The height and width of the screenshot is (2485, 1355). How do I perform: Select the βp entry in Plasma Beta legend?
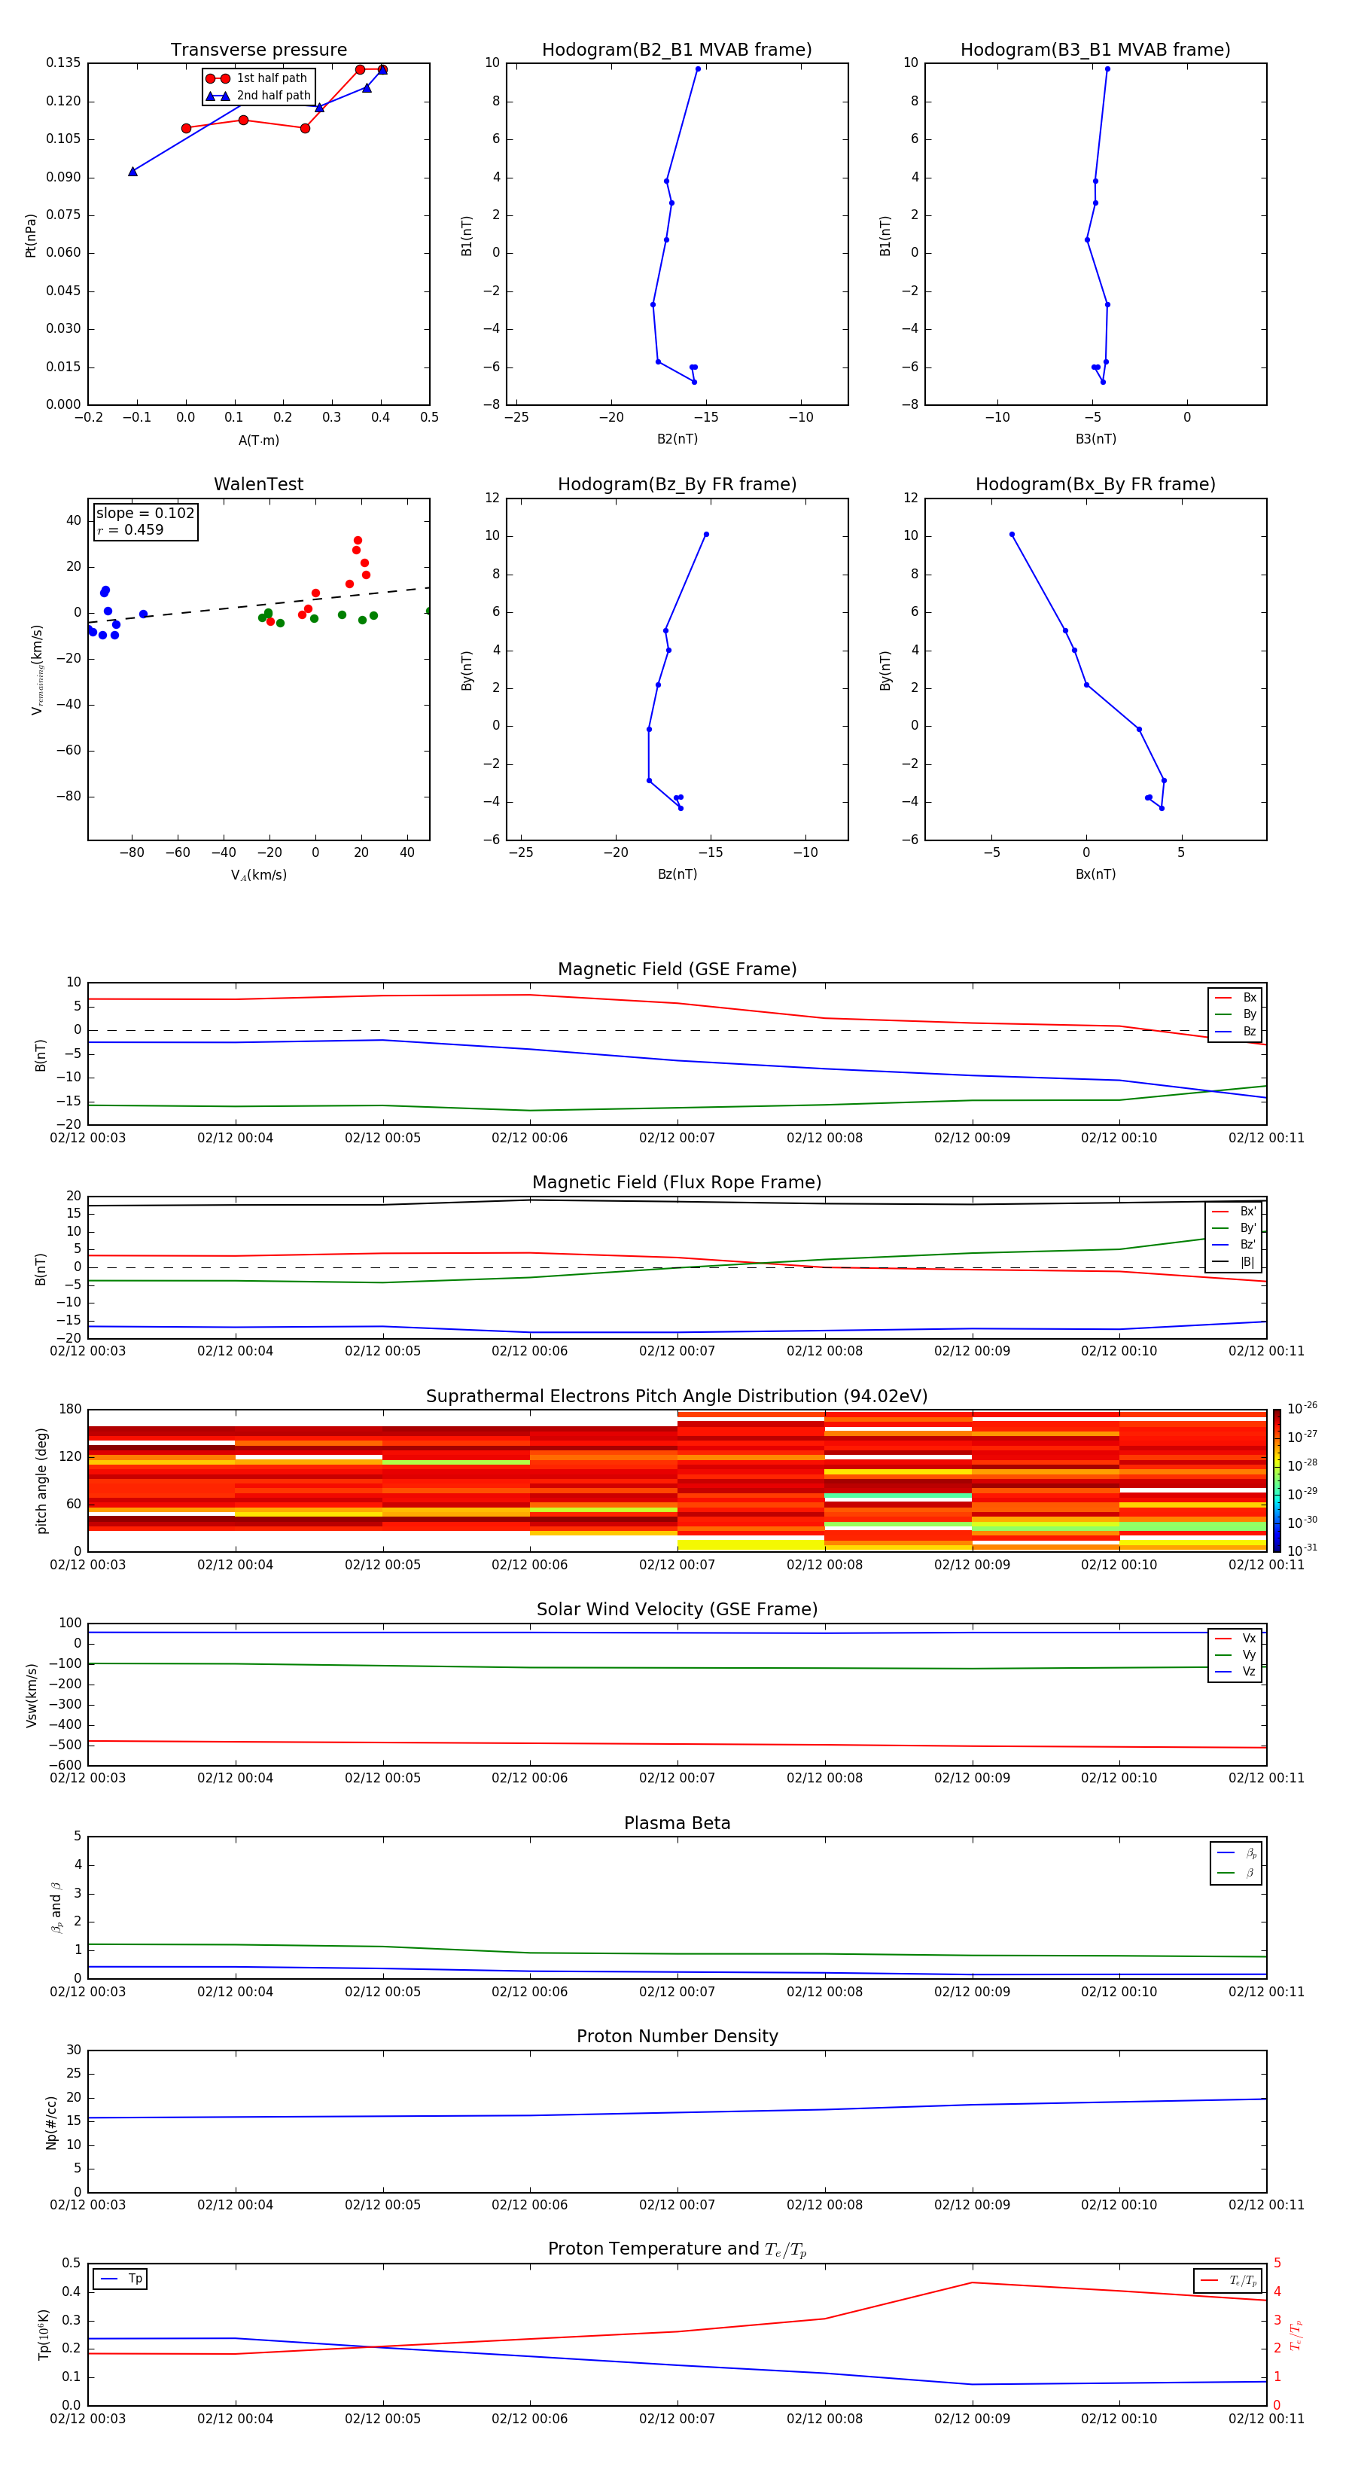tap(1236, 1853)
